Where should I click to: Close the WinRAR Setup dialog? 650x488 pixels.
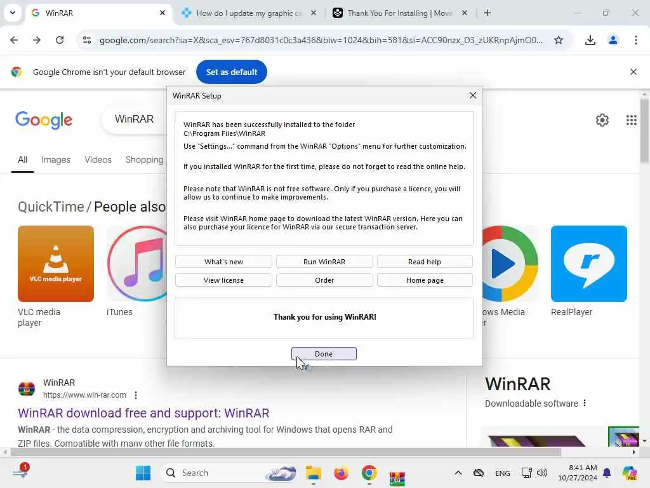[472, 95]
